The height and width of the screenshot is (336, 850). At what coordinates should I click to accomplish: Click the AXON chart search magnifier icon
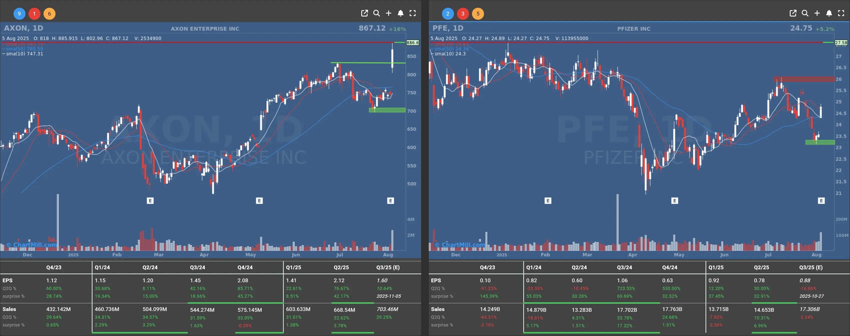[x=376, y=13]
